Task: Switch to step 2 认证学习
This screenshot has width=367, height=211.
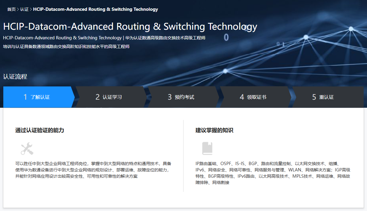Action: click(111, 97)
